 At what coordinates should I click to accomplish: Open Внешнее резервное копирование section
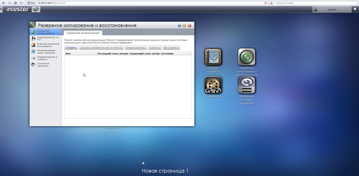point(46,45)
